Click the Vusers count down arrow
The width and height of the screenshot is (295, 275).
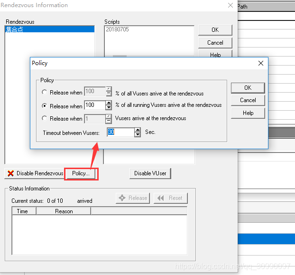(x=109, y=121)
